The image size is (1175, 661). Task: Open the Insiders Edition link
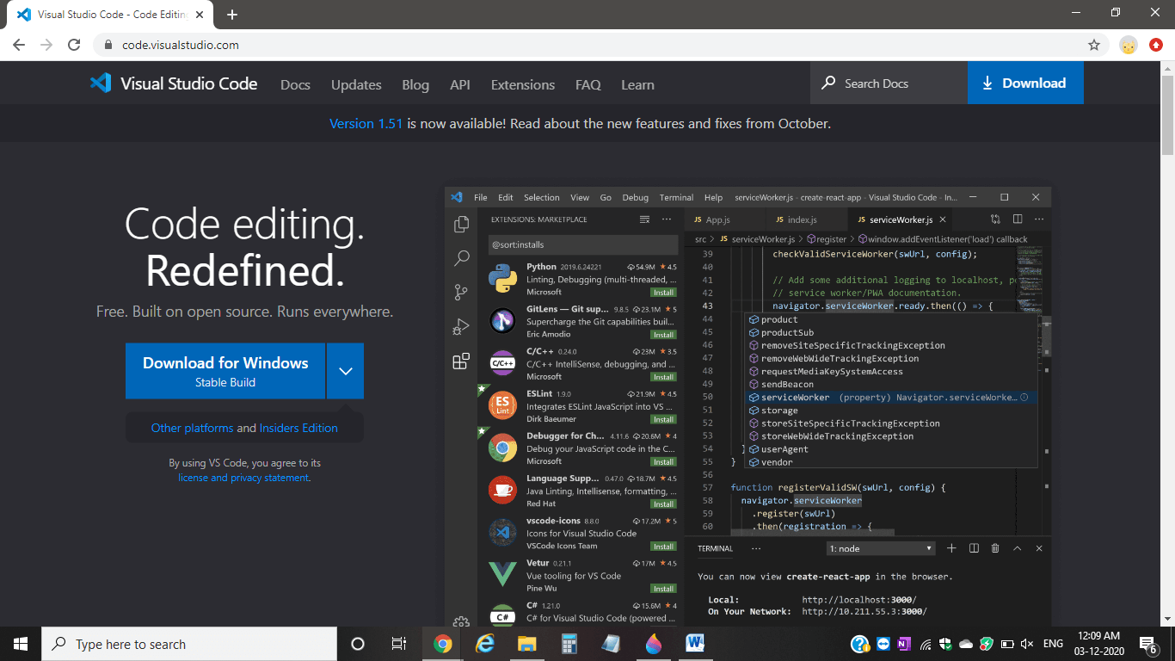[x=298, y=428]
